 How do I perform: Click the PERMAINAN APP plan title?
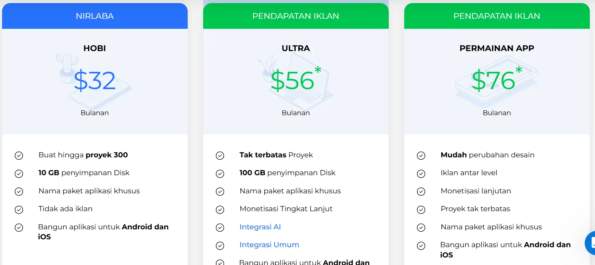click(x=497, y=48)
